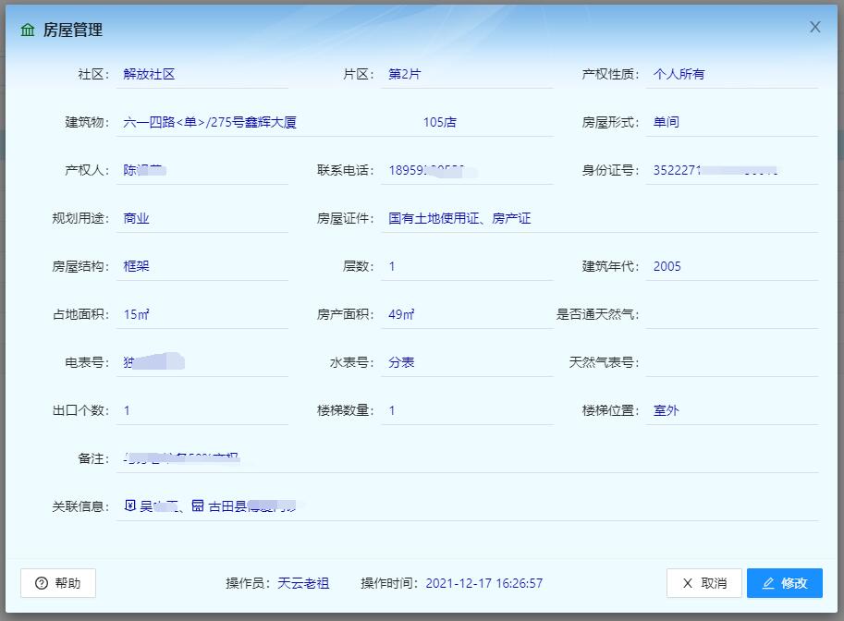Click operator name 天云老祖
Image resolution: width=844 pixels, height=621 pixels.
click(303, 583)
